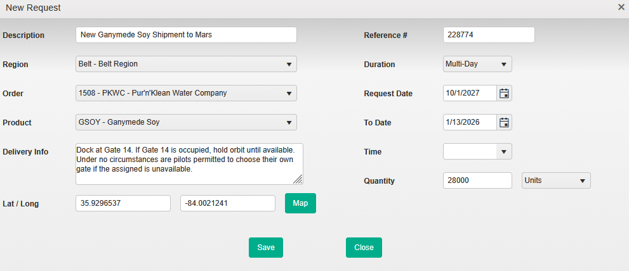
Task: Open the quantity Units dropdown
Action: pos(555,180)
